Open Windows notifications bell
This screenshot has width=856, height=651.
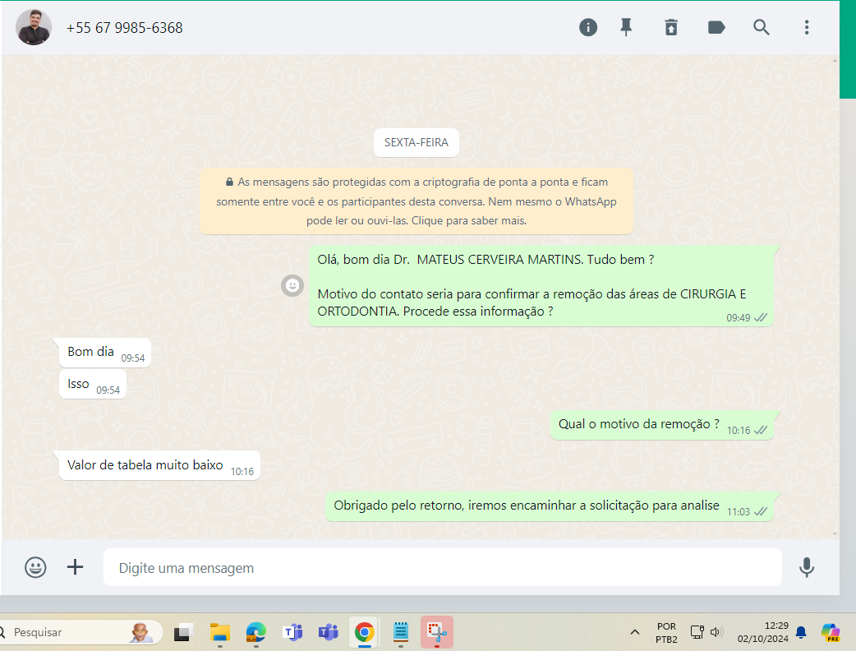(800, 632)
